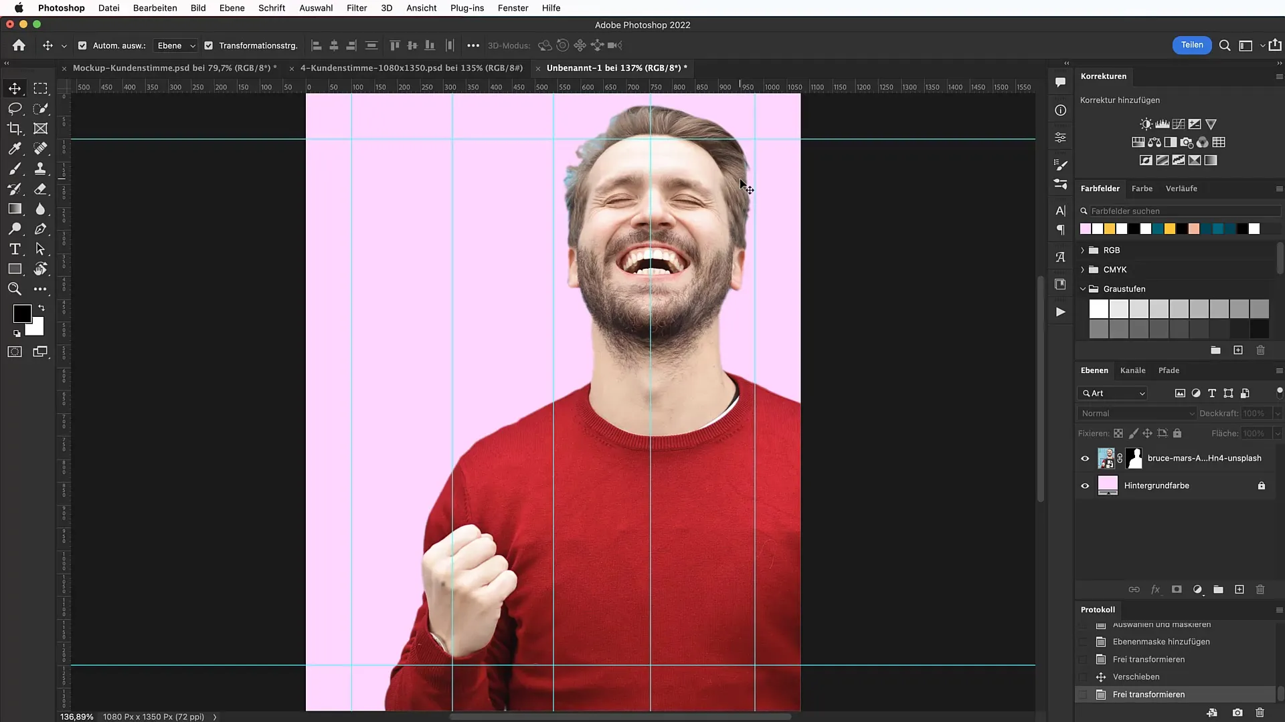Click the Gradient tool icon
Image resolution: width=1285 pixels, height=722 pixels.
coord(15,209)
